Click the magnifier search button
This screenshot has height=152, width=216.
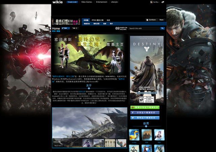(162, 28)
